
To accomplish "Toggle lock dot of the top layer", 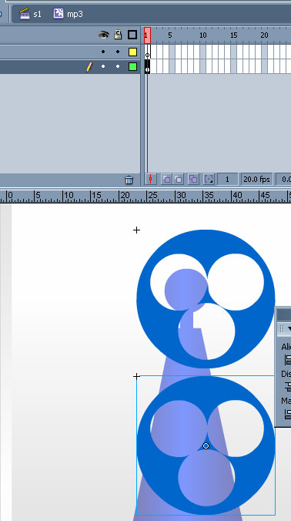I will (x=118, y=52).
